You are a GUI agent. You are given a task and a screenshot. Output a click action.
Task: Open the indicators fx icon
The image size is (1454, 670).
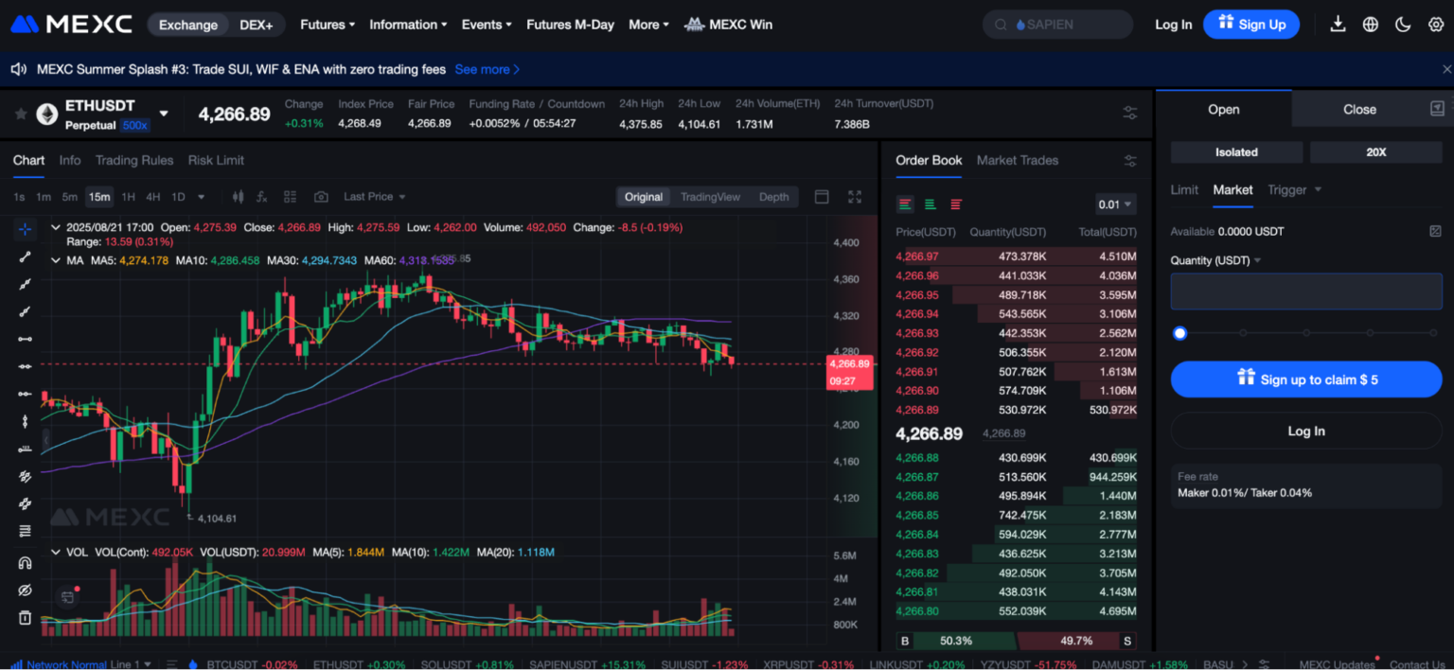click(262, 197)
